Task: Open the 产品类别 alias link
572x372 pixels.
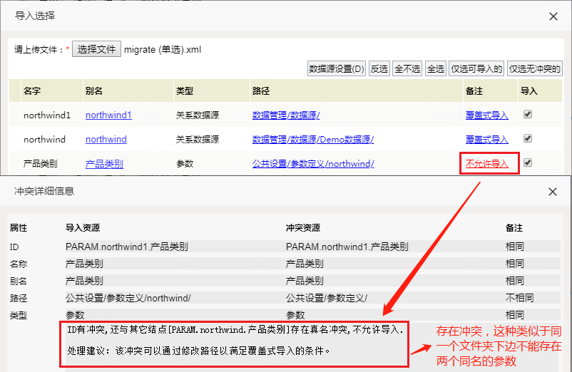Action: click(x=104, y=164)
